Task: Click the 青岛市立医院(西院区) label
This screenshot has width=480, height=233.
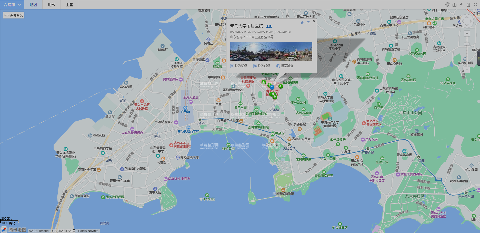Action: click(182, 145)
